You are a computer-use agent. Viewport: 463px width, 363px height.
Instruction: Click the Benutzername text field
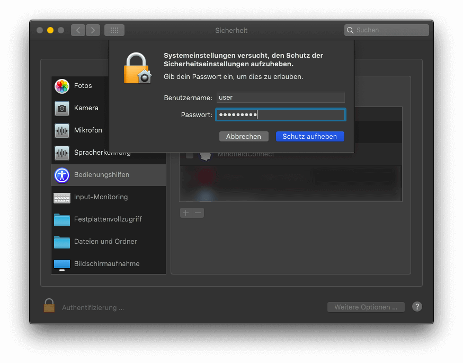(x=280, y=98)
